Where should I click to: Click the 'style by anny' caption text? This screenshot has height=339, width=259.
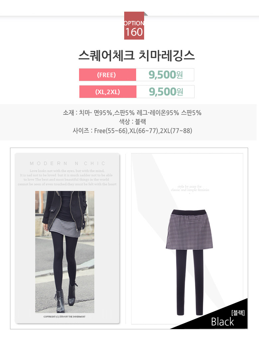[190, 188]
